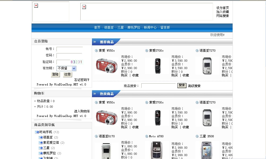
Task: Click the 设为首页 link
Action: coord(223,8)
